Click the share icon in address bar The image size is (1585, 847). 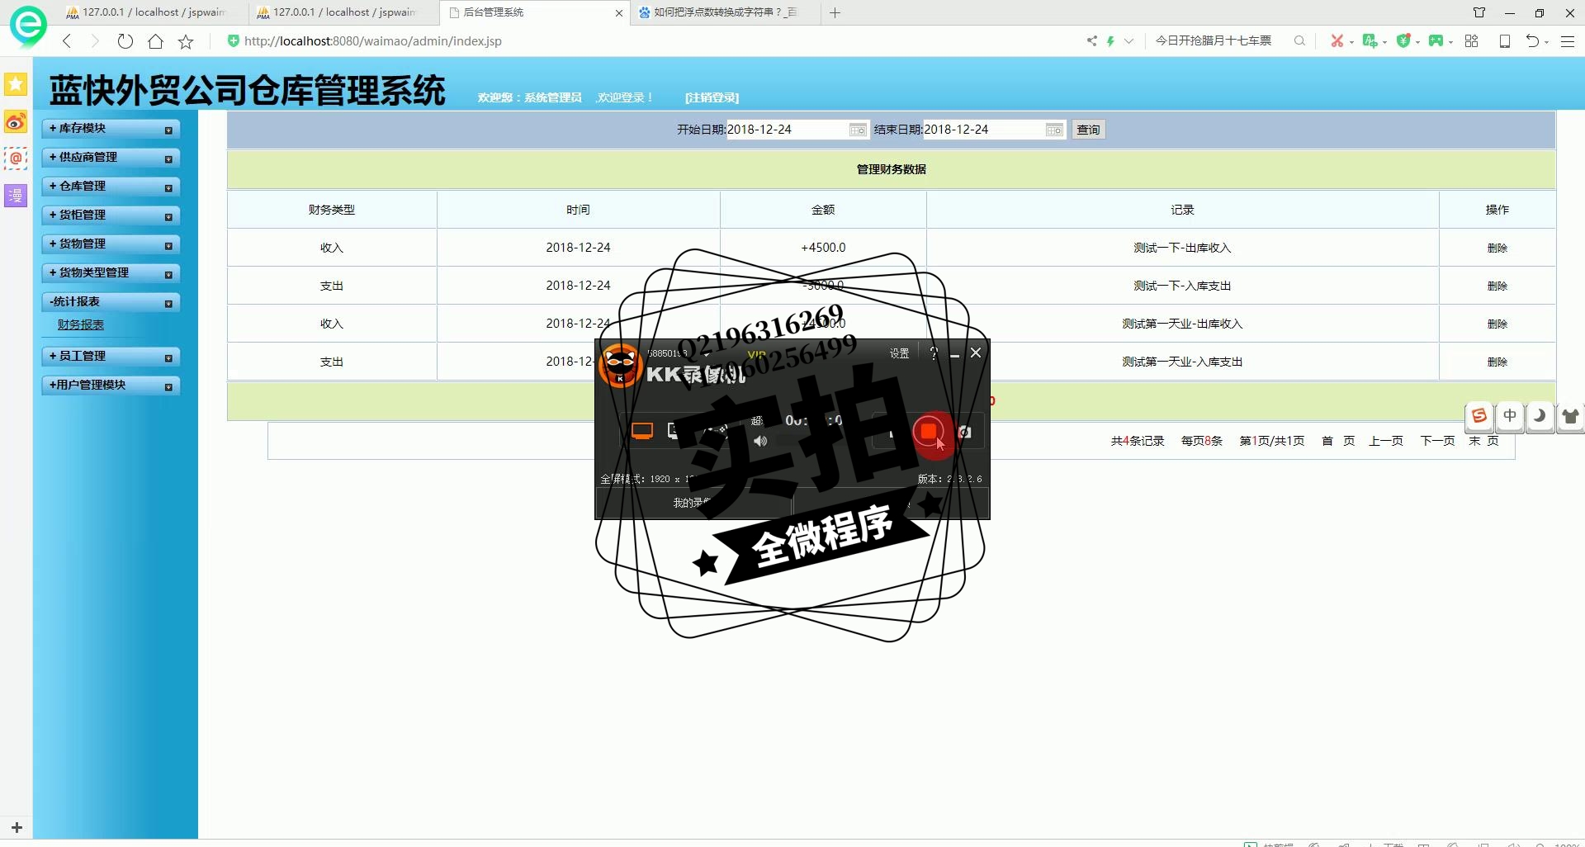(1092, 40)
